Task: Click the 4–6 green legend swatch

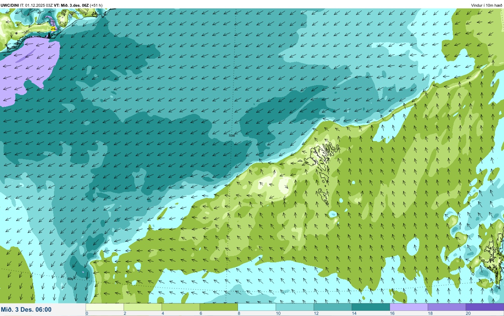Action: [181, 307]
